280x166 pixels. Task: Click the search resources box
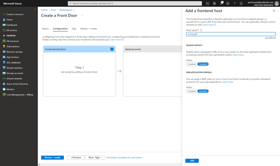coord(135,3)
